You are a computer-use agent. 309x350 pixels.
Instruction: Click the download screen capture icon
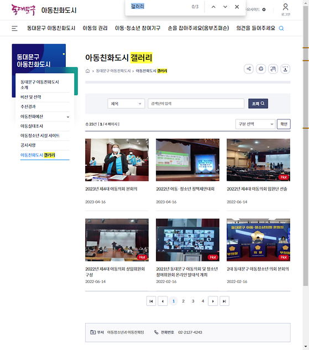pyautogui.click(x=285, y=69)
